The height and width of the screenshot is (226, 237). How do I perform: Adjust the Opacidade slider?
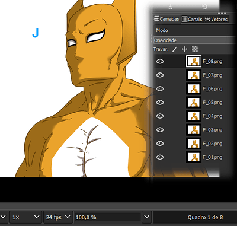tap(194, 40)
